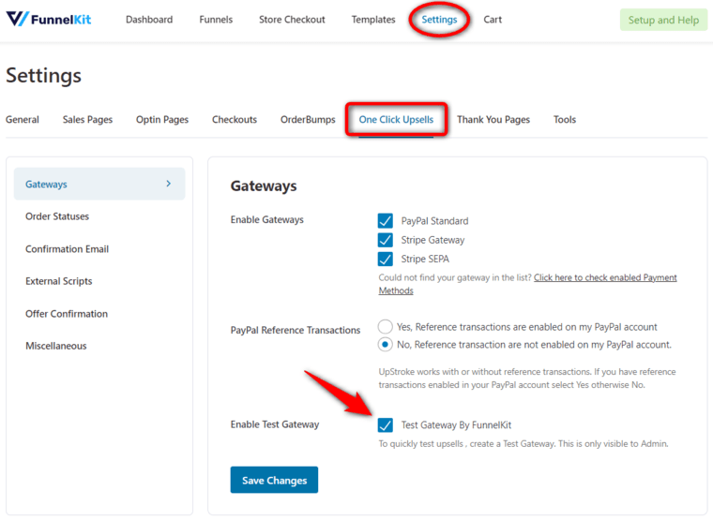
Task: Select Yes, Reference transactions are enabled radio
Action: 386,327
